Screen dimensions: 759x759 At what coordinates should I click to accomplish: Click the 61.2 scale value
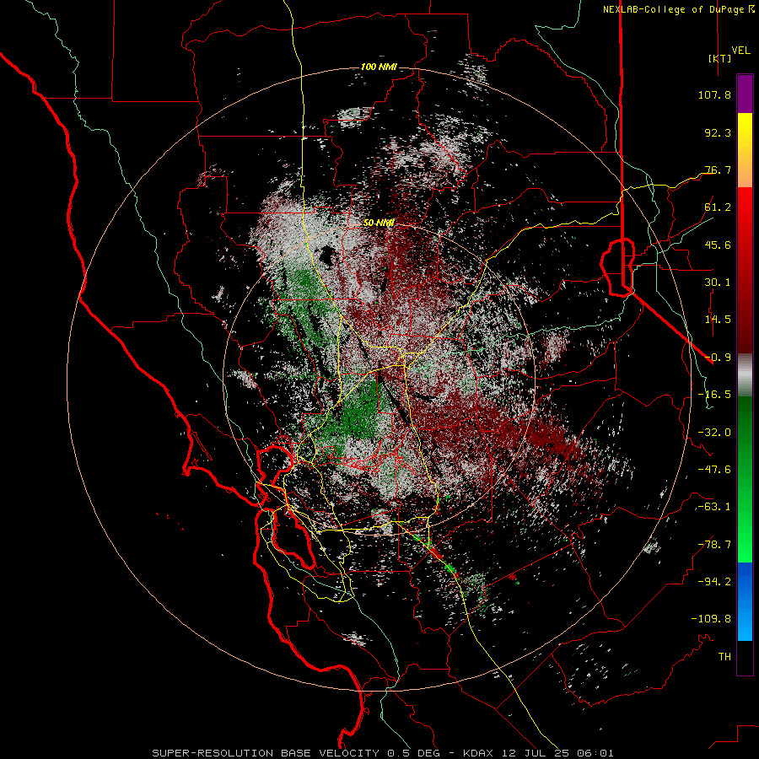coord(718,207)
